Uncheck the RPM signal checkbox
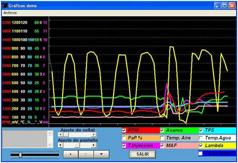The width and height of the screenshot is (238, 163). pyautogui.click(x=124, y=130)
